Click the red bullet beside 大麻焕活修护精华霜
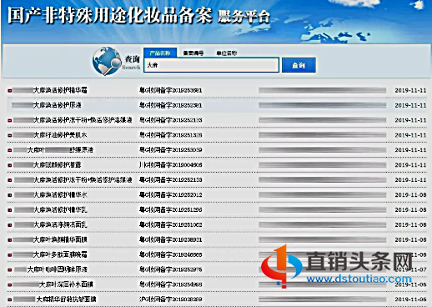The image size is (432, 307). pyautogui.click(x=10, y=90)
